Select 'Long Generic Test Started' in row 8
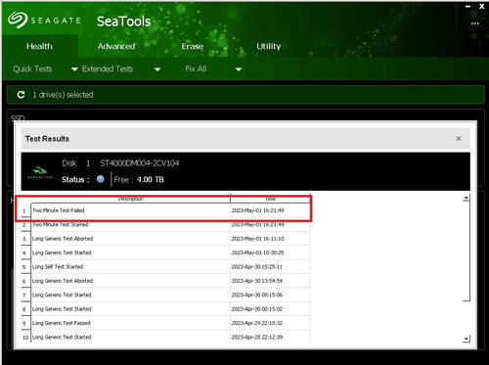489x365 pixels. pos(165,308)
